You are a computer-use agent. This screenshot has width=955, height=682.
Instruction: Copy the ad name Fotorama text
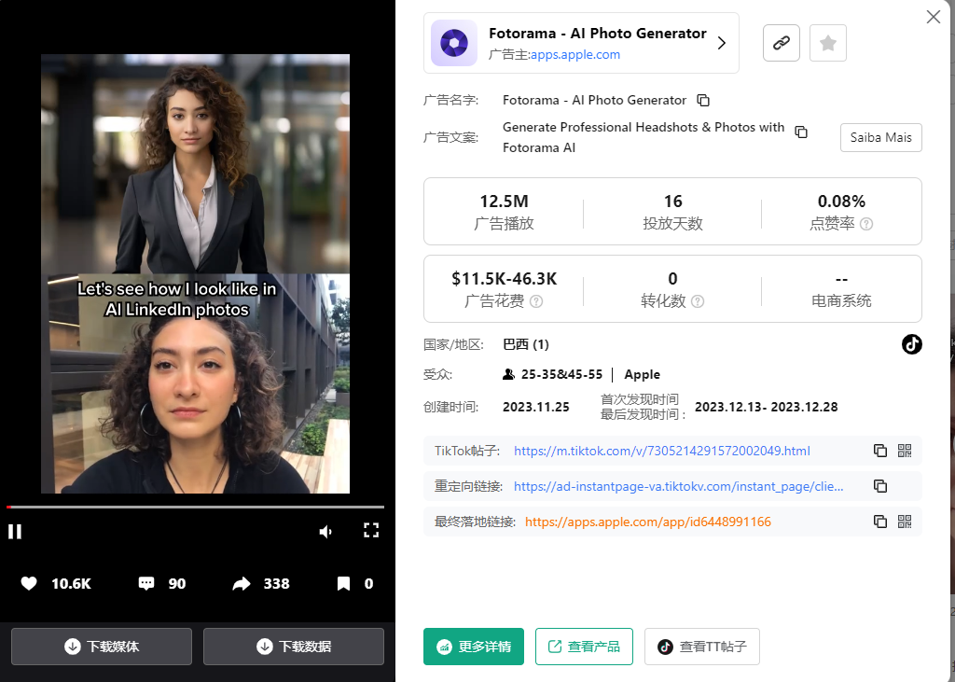tap(704, 100)
